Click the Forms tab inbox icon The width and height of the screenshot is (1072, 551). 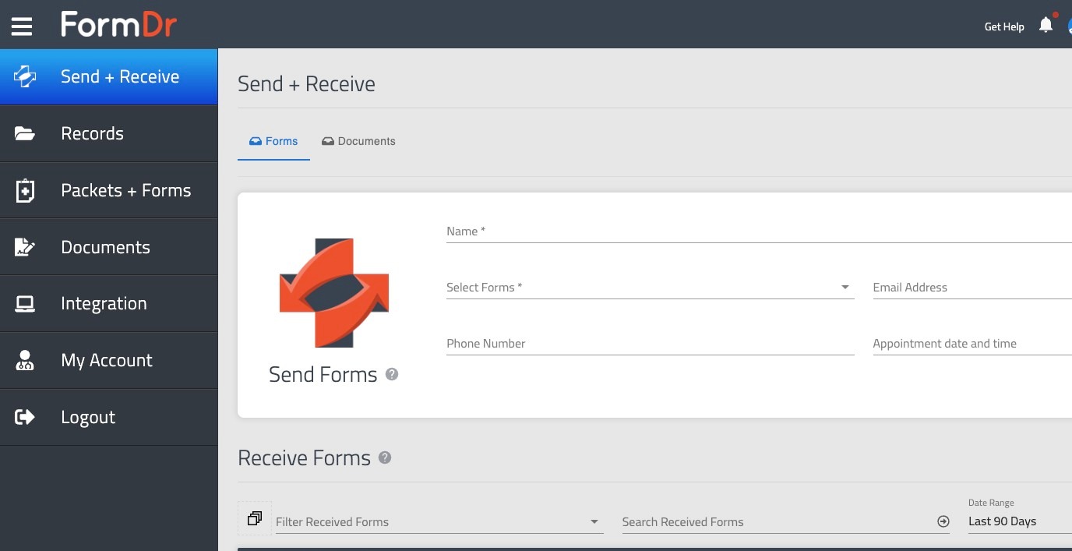255,141
